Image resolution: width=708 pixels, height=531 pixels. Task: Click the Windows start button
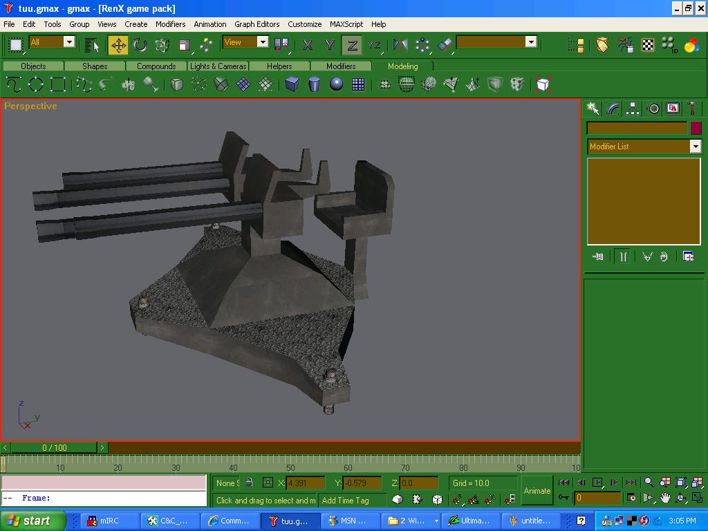click(32, 521)
